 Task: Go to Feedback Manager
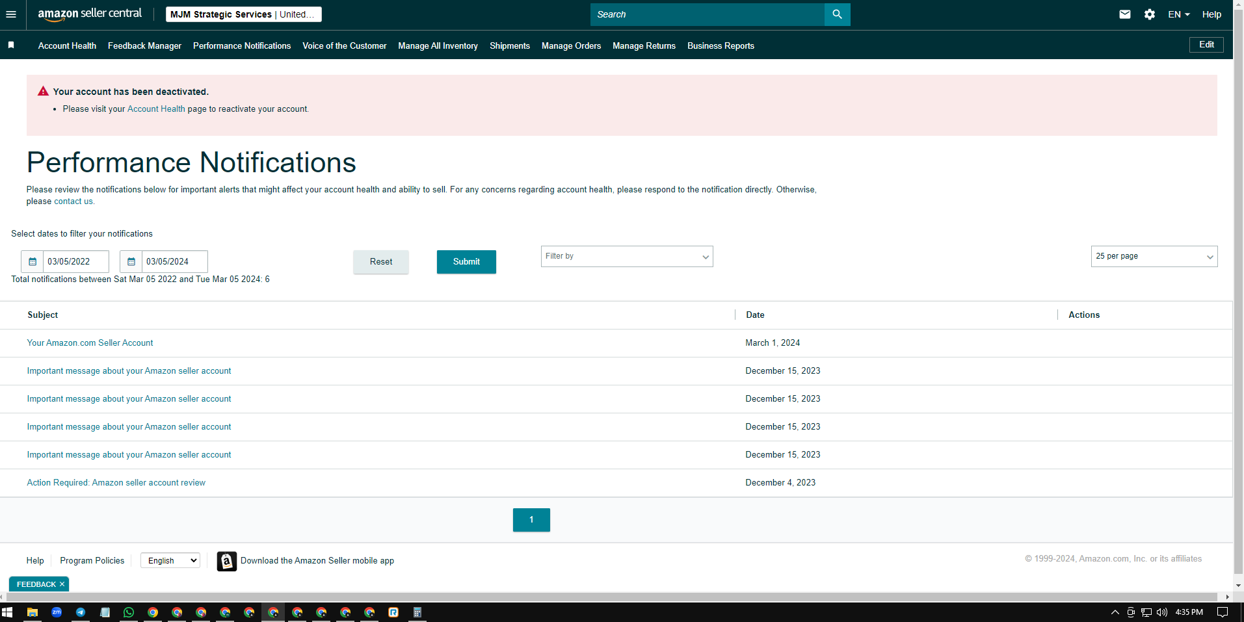click(144, 45)
